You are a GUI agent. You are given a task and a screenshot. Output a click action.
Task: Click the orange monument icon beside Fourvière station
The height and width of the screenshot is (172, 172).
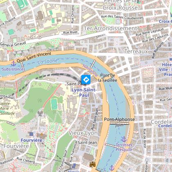pyautogui.click(x=42, y=135)
